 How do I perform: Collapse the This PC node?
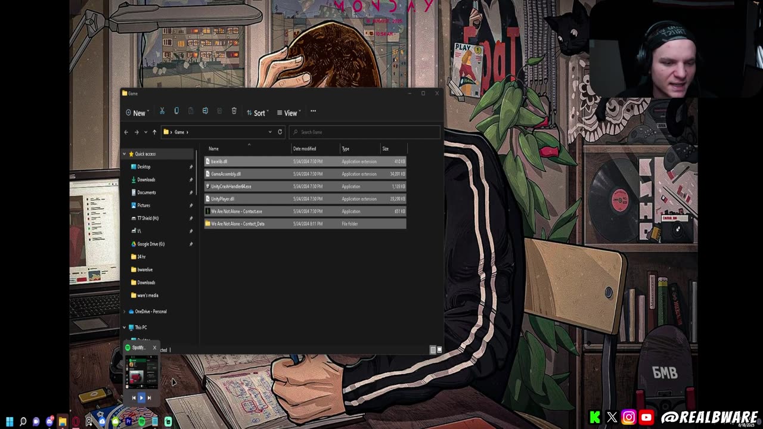[125, 328]
